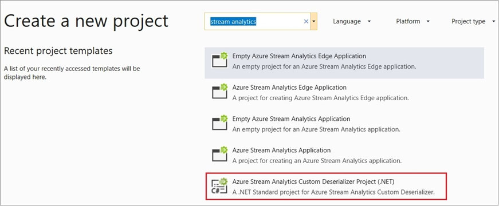Select Azure Stream Analytics Edge Application title

point(289,87)
